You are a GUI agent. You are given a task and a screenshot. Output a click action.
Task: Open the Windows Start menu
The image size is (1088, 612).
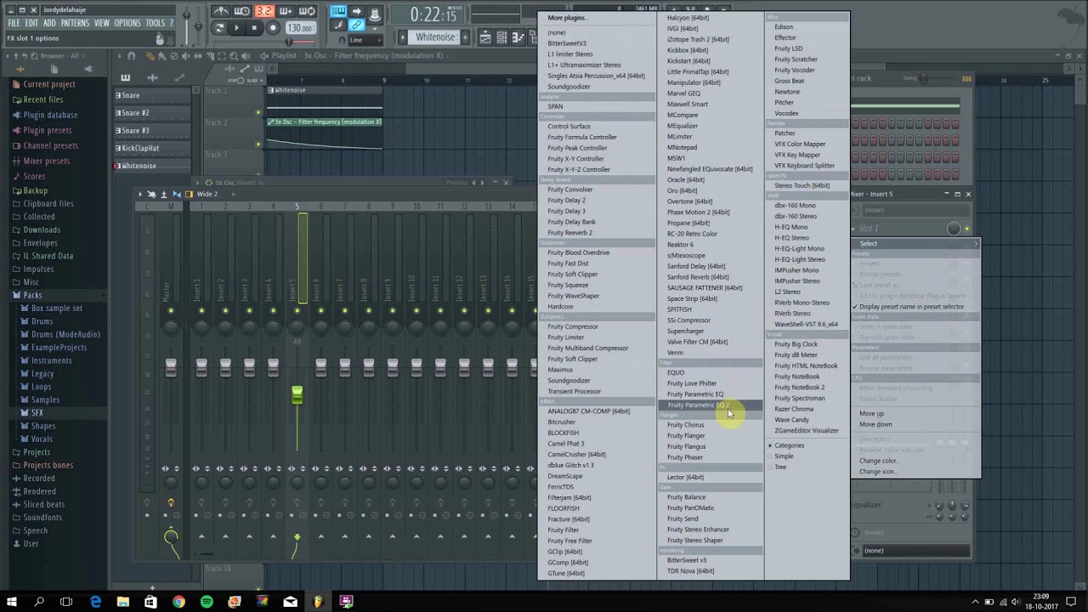[x=12, y=602]
